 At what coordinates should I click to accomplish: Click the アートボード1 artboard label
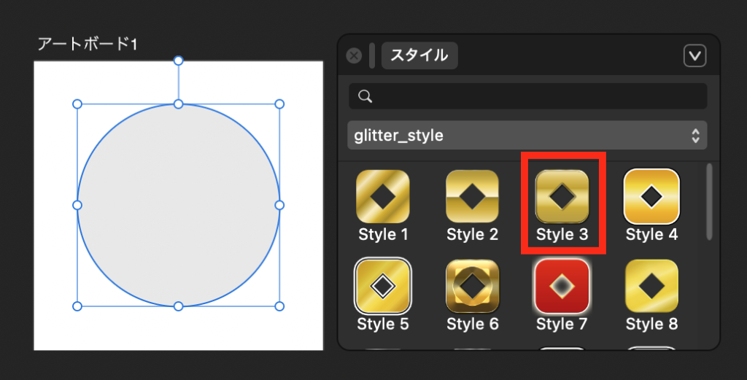[x=88, y=44]
